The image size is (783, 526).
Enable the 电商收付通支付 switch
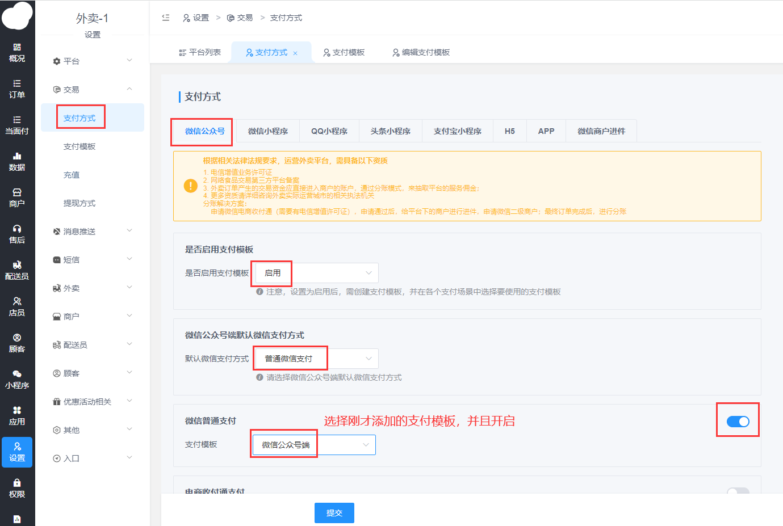pos(738,491)
